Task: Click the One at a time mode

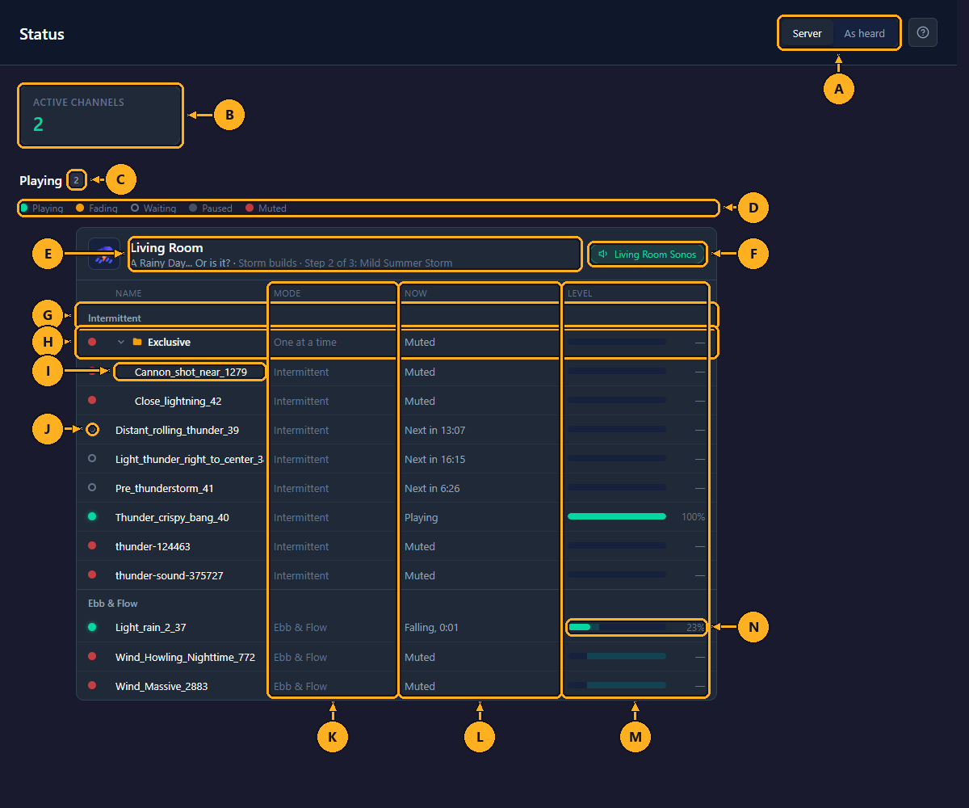Action: tap(305, 342)
